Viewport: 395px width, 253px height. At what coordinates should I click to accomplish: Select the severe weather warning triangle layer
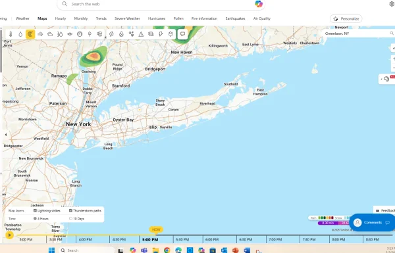(141, 34)
